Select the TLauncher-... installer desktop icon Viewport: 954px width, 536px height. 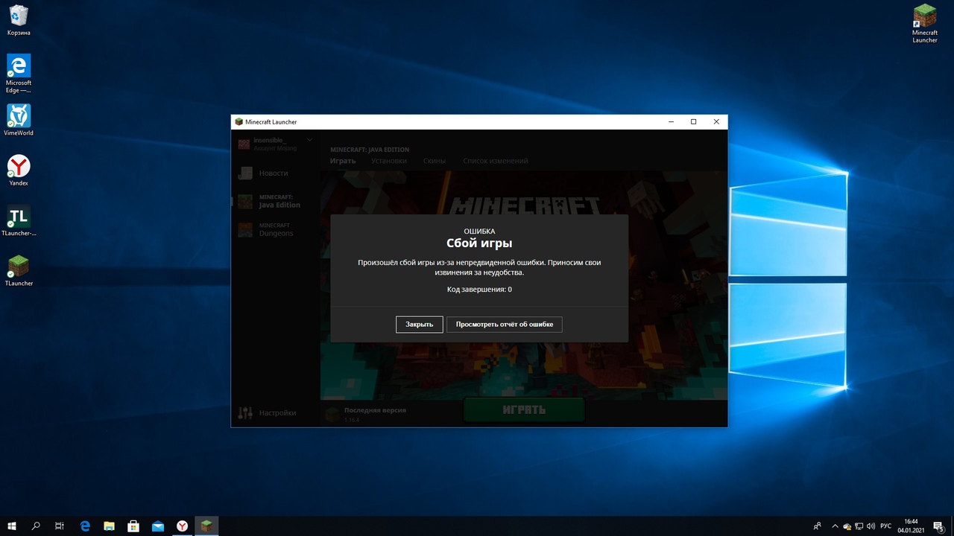19,220
